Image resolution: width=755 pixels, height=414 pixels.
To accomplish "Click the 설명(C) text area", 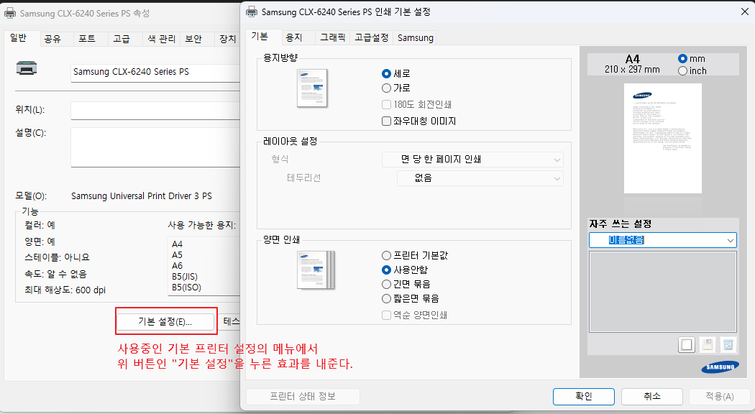I will [155, 147].
